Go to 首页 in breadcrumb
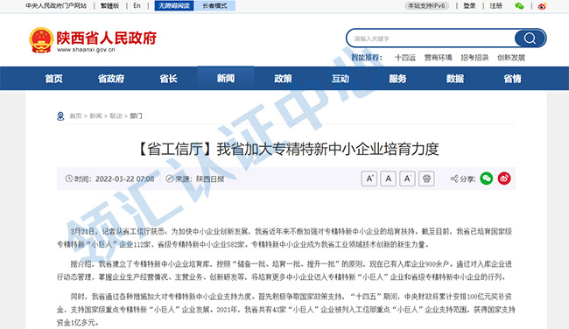This screenshot has width=569, height=329. click(x=75, y=116)
